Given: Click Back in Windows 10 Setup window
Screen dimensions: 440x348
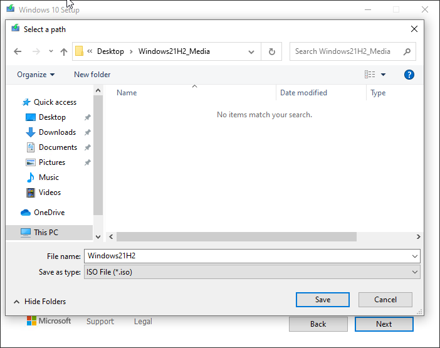Looking at the screenshot, I should pos(318,324).
